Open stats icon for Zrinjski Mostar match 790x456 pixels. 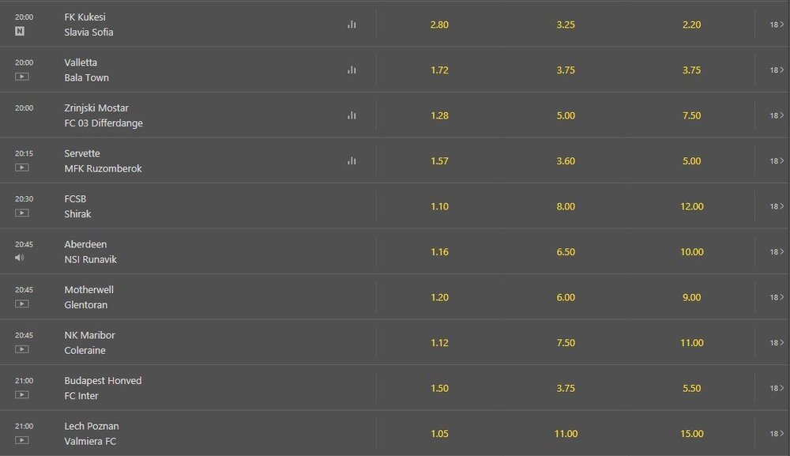(x=352, y=115)
